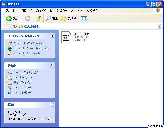Click the grey Forward arrow icon
The height and width of the screenshot is (128, 164).
coord(28,19)
